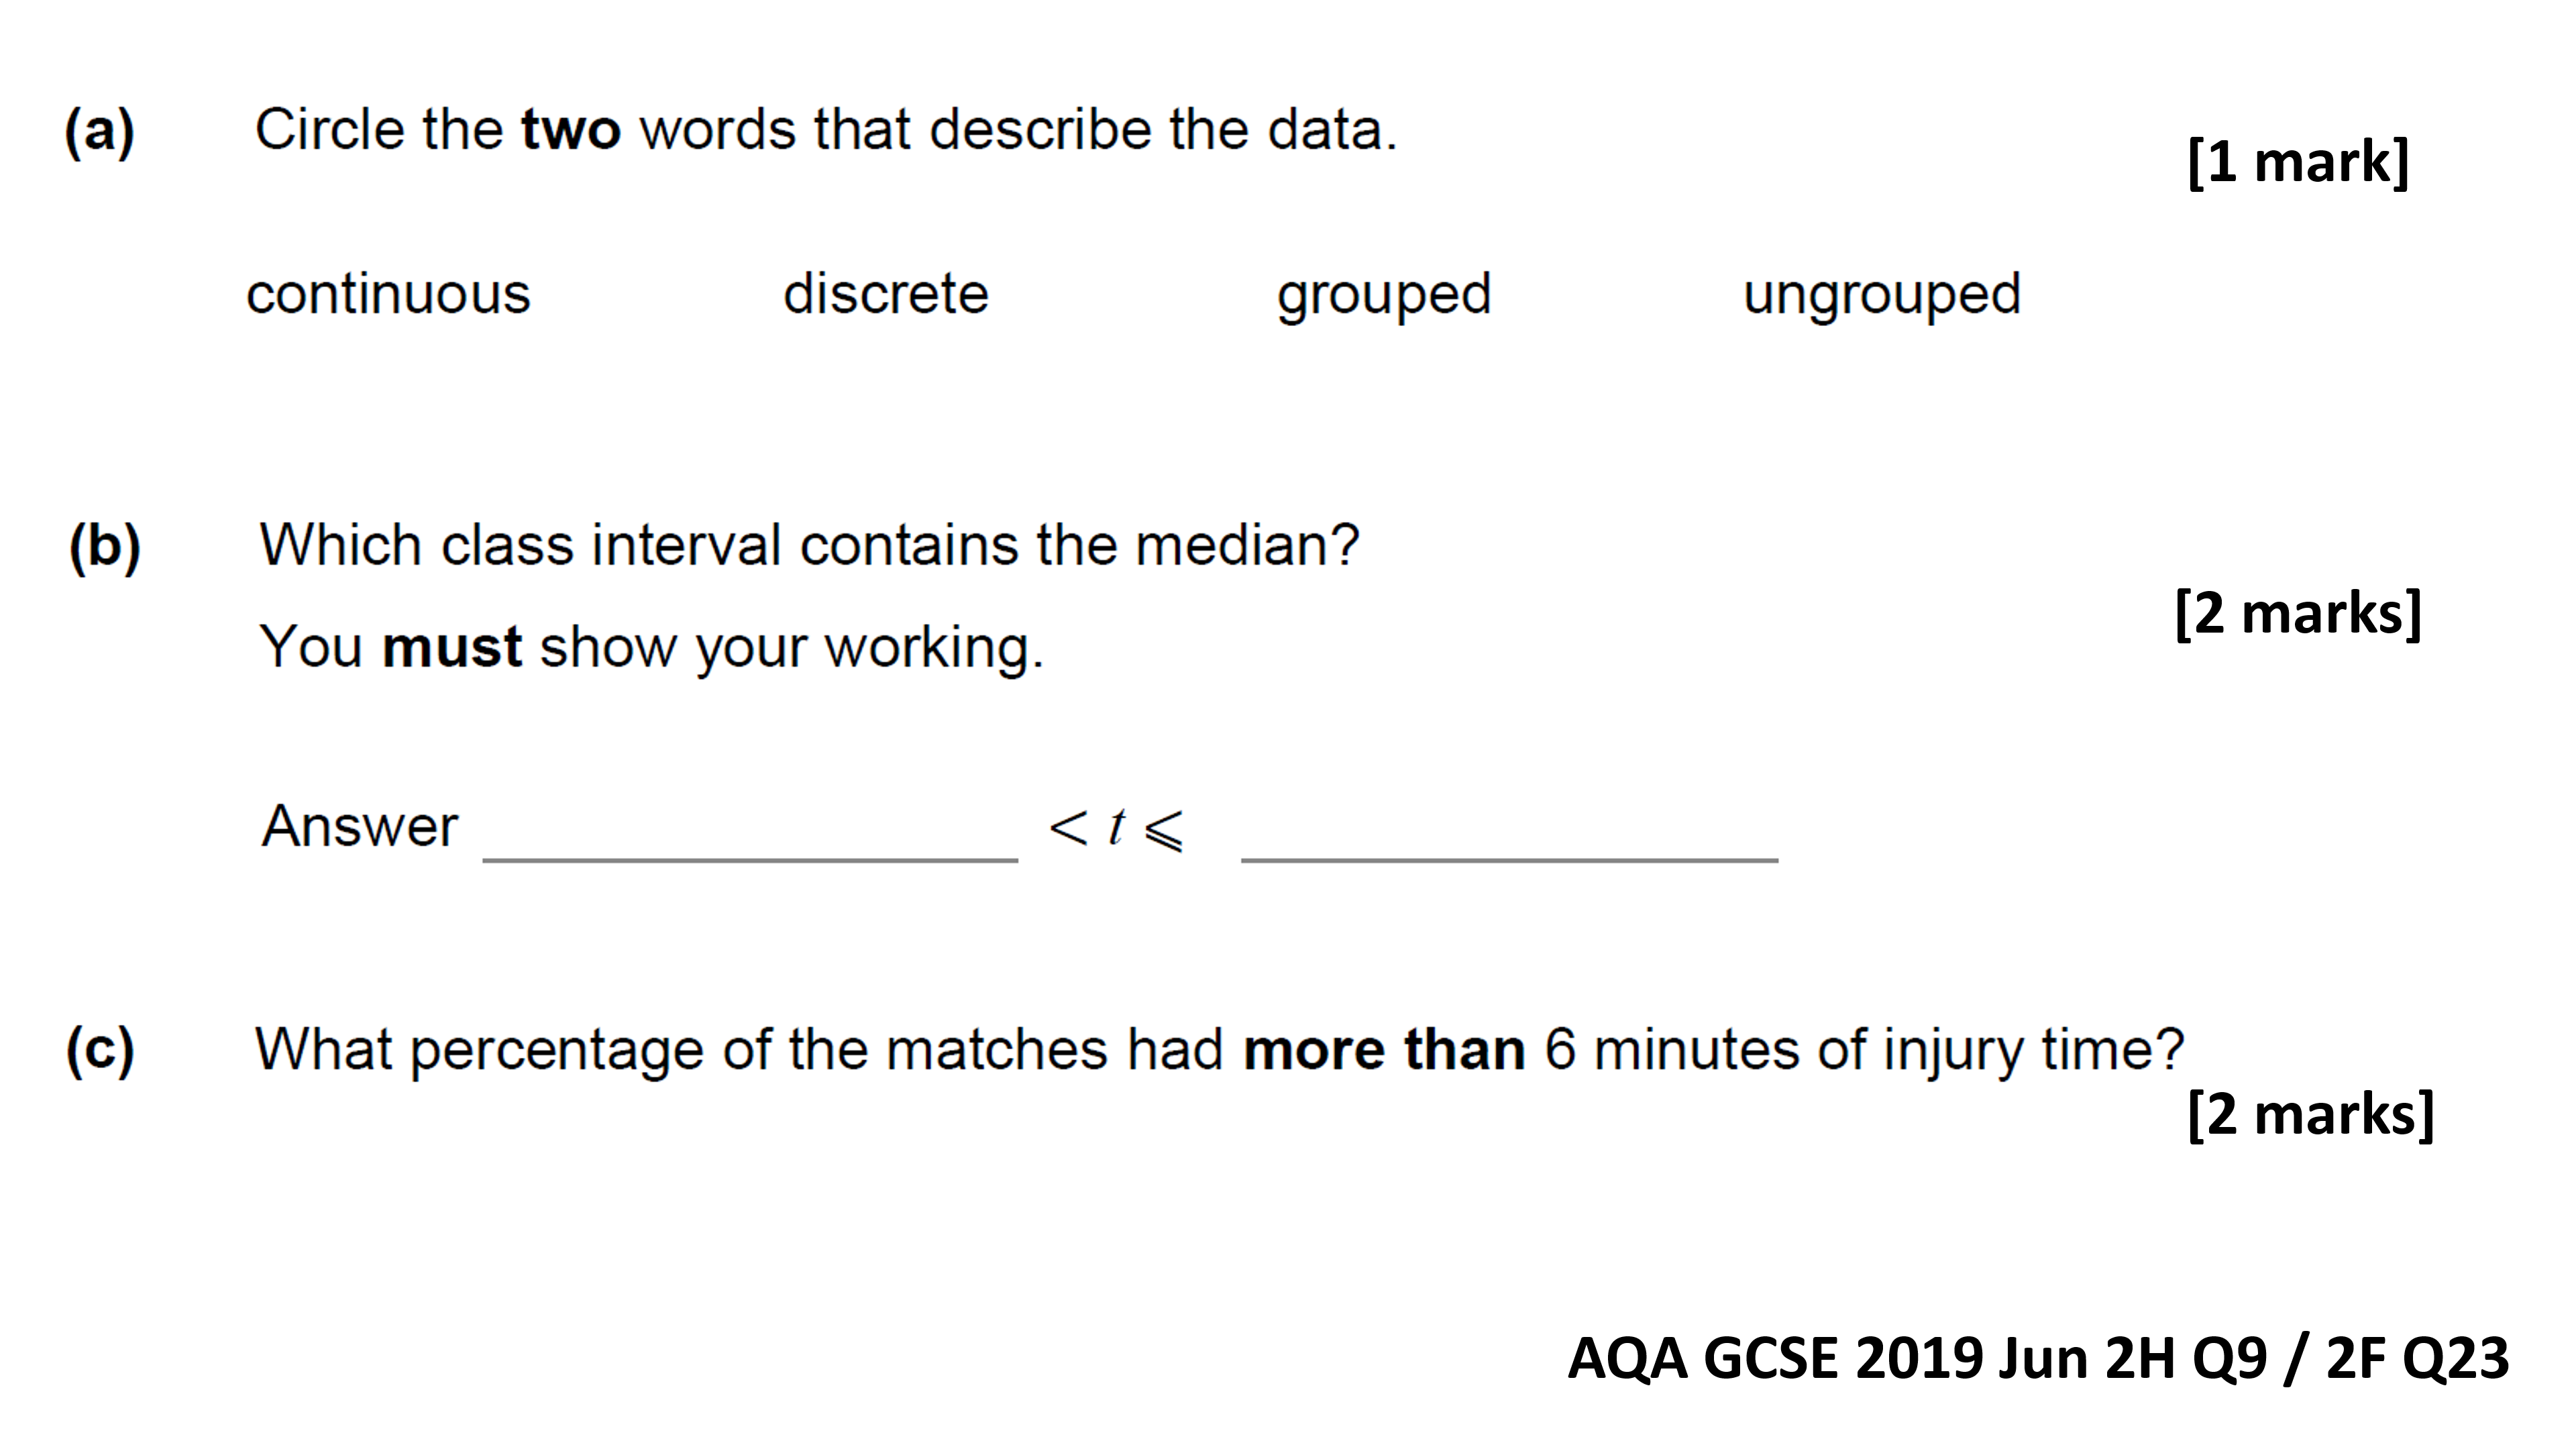Click the bold word 'must' in question (b)
The image size is (2576, 1449).
(452, 647)
